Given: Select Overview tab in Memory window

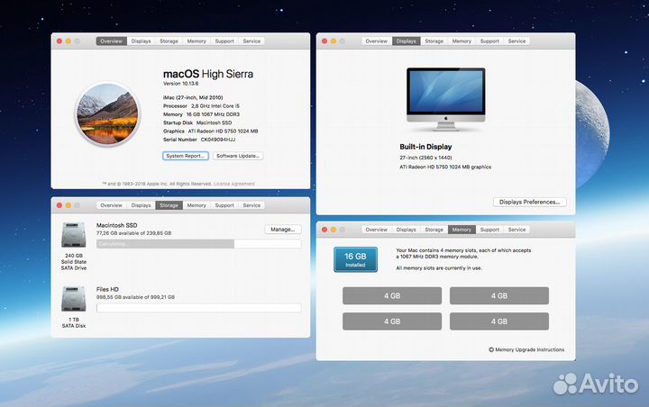Looking at the screenshot, I should coord(376,230).
